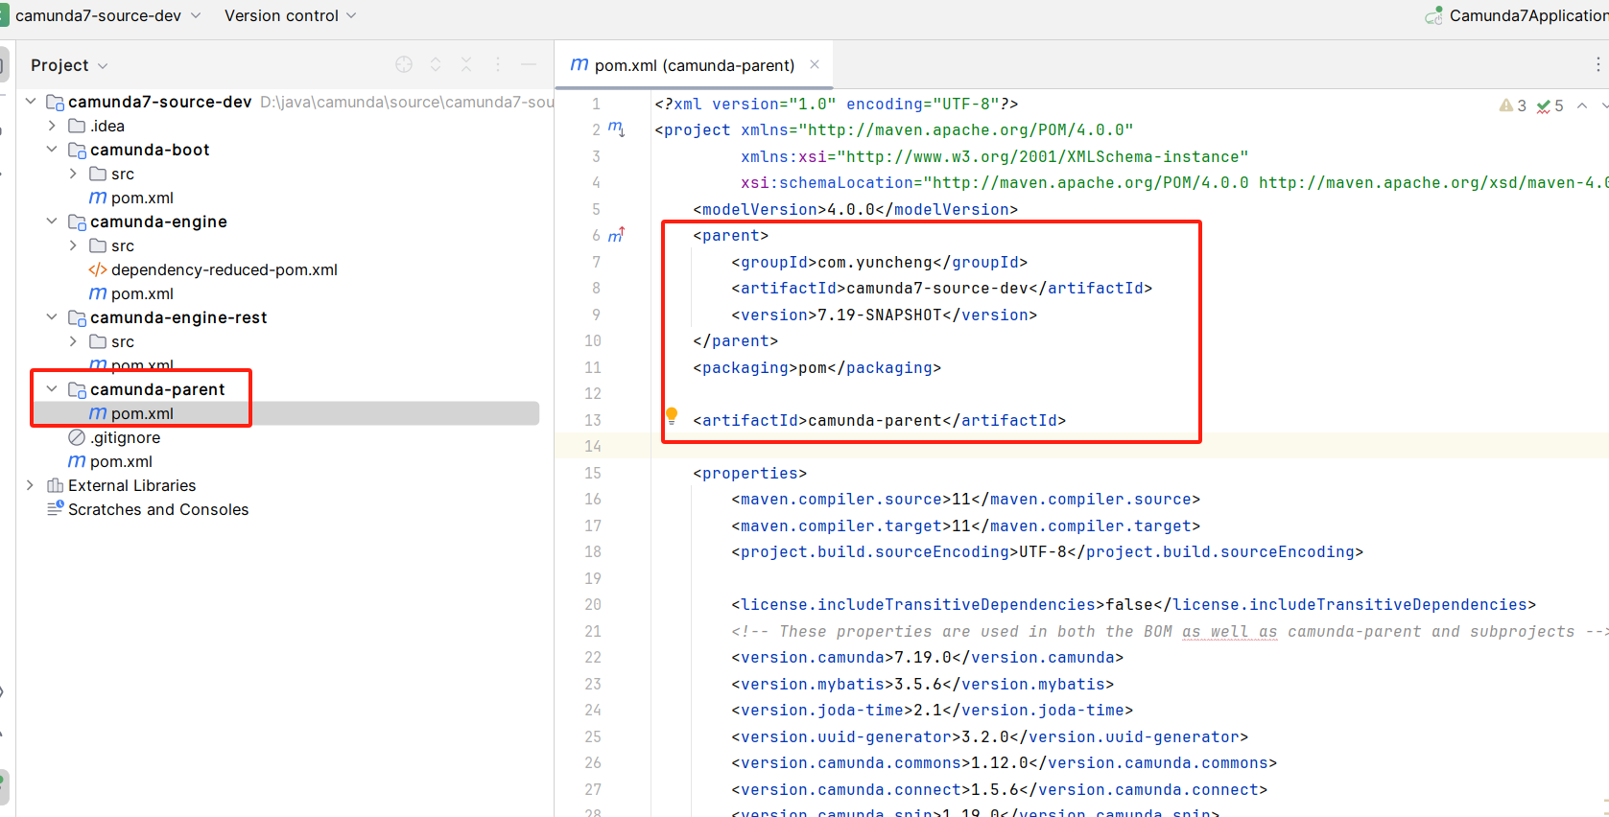
Task: Click the Expand Selected icon in Project panel
Action: 436,64
